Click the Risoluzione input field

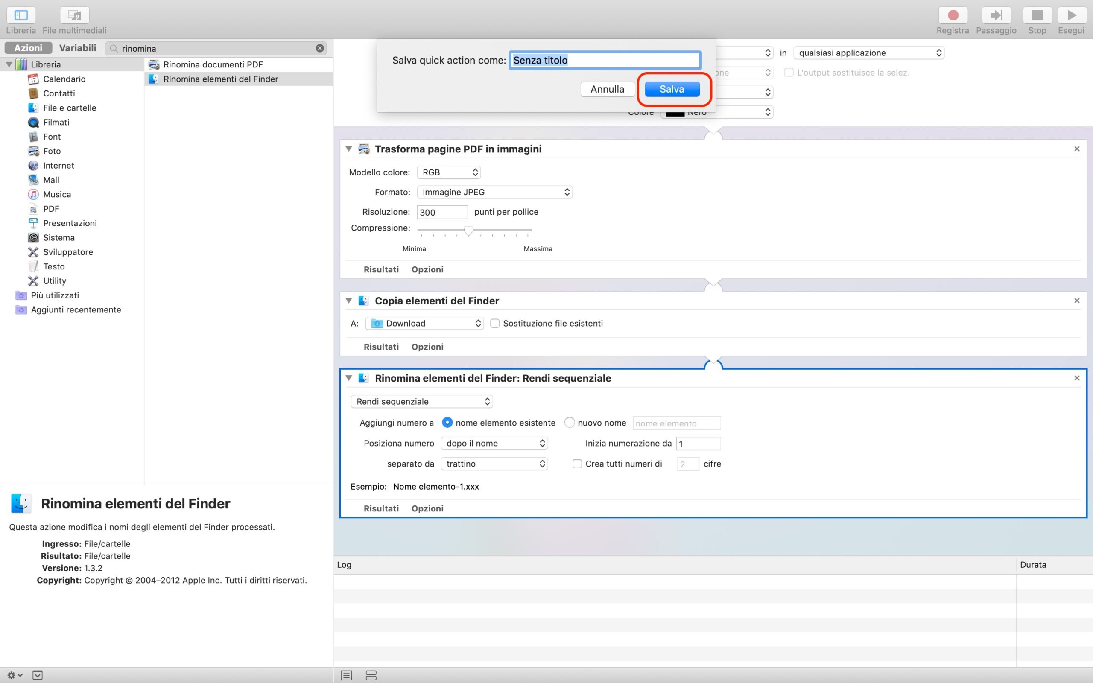(x=442, y=212)
